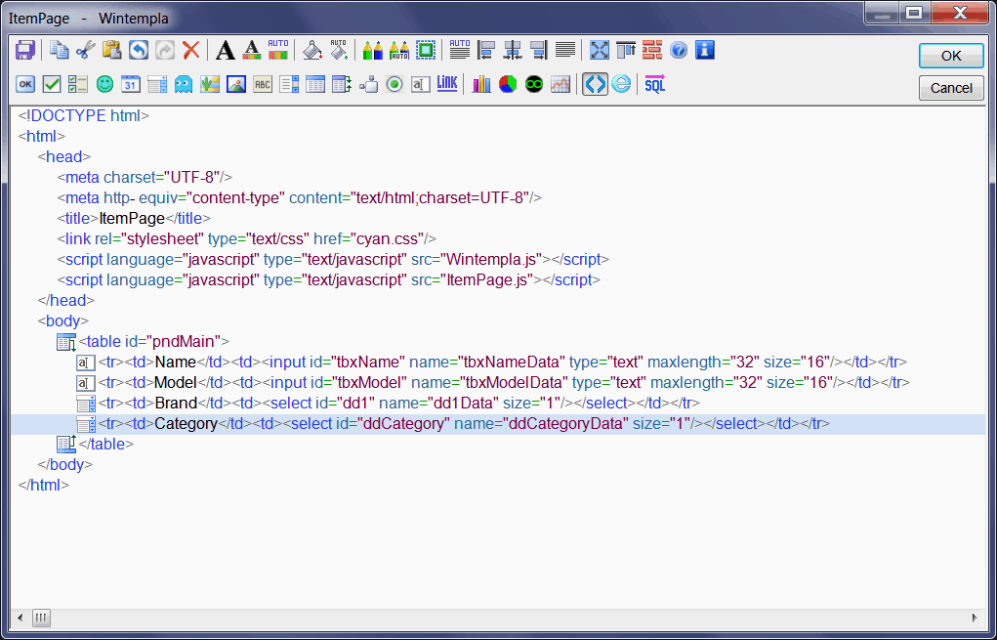997x640 pixels.
Task: Click the SQL icon
Action: (x=655, y=84)
